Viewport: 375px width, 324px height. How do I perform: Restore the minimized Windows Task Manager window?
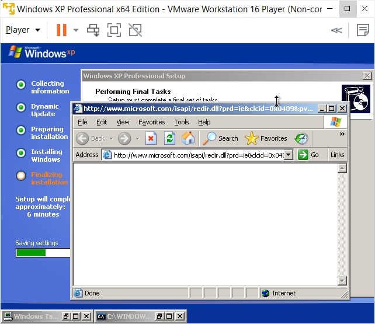(66, 316)
